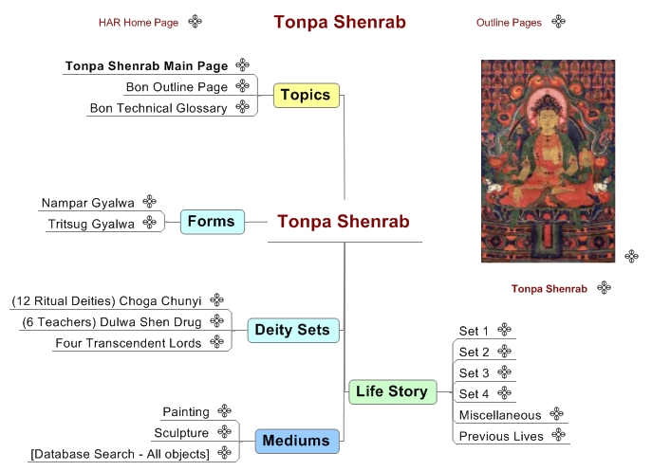Click the Set 1 text
Viewport: 652px width, 471px height.
tap(474, 331)
